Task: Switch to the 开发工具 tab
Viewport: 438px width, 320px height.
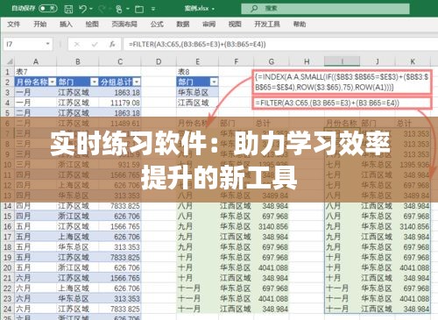Action: pyautogui.click(x=267, y=25)
